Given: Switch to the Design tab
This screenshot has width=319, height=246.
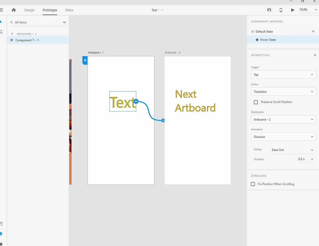Looking at the screenshot, I should click(x=30, y=10).
